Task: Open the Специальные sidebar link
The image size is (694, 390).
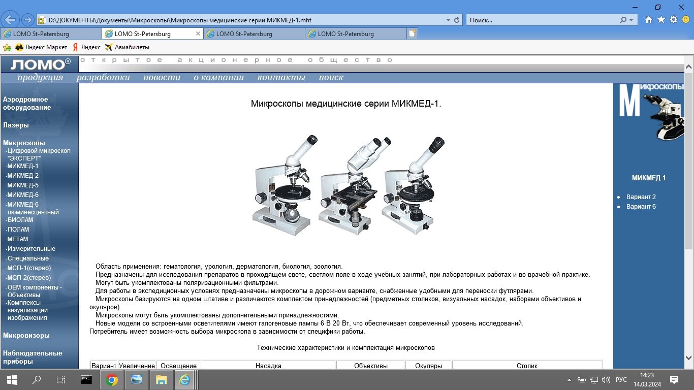Action: point(27,258)
